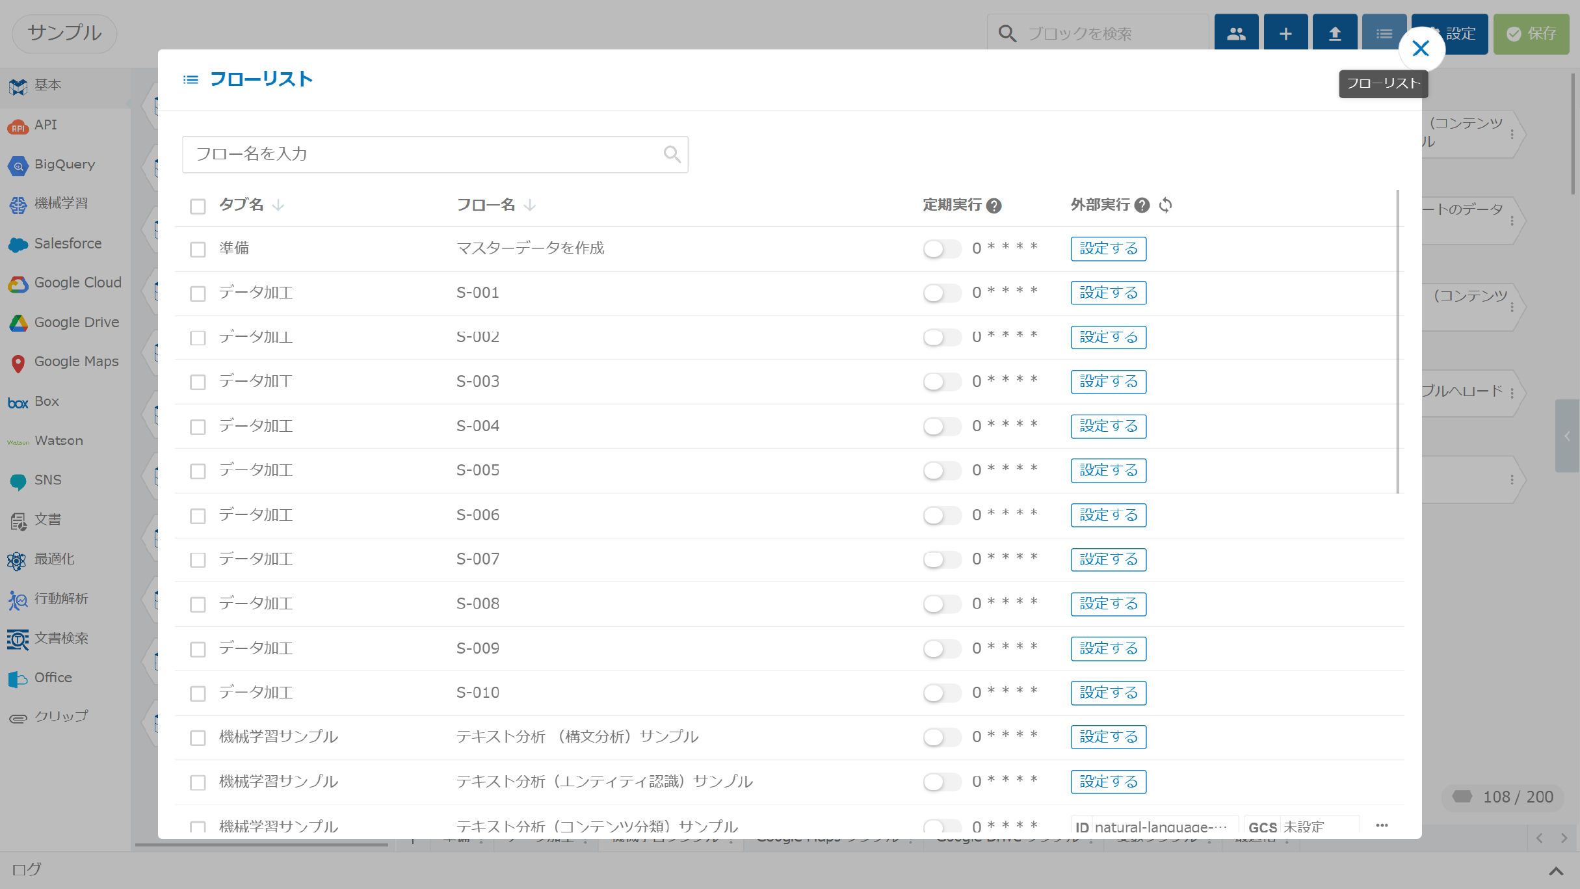Open the 最適化 block category
The image size is (1580, 889).
[65, 559]
